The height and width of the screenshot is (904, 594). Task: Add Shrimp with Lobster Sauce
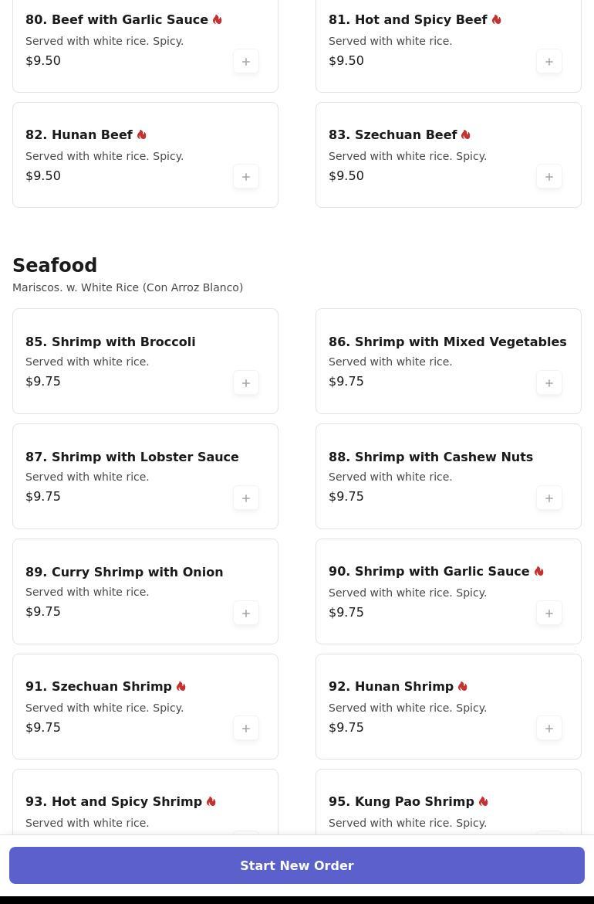pos(246,498)
